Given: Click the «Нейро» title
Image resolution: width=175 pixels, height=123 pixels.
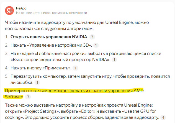Looking at the screenshot, I should tap(21, 8).
